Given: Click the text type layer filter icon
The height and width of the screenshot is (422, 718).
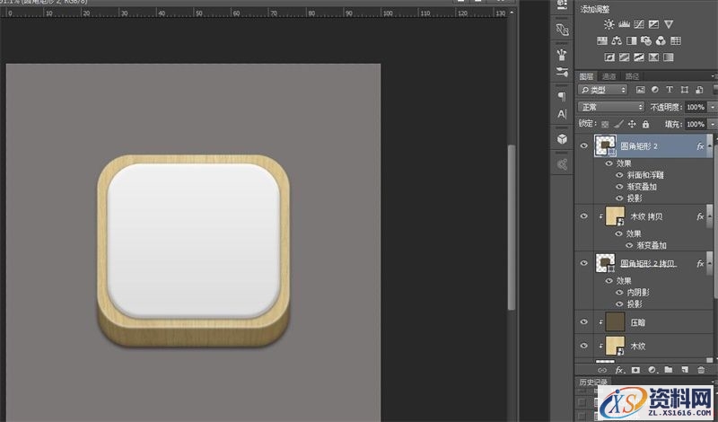Looking at the screenshot, I should coord(670,90).
